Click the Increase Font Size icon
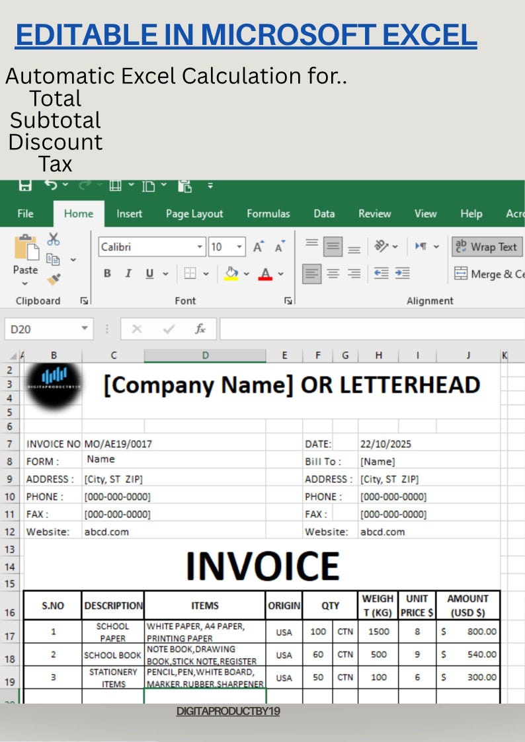The width and height of the screenshot is (525, 742). pyautogui.click(x=258, y=246)
